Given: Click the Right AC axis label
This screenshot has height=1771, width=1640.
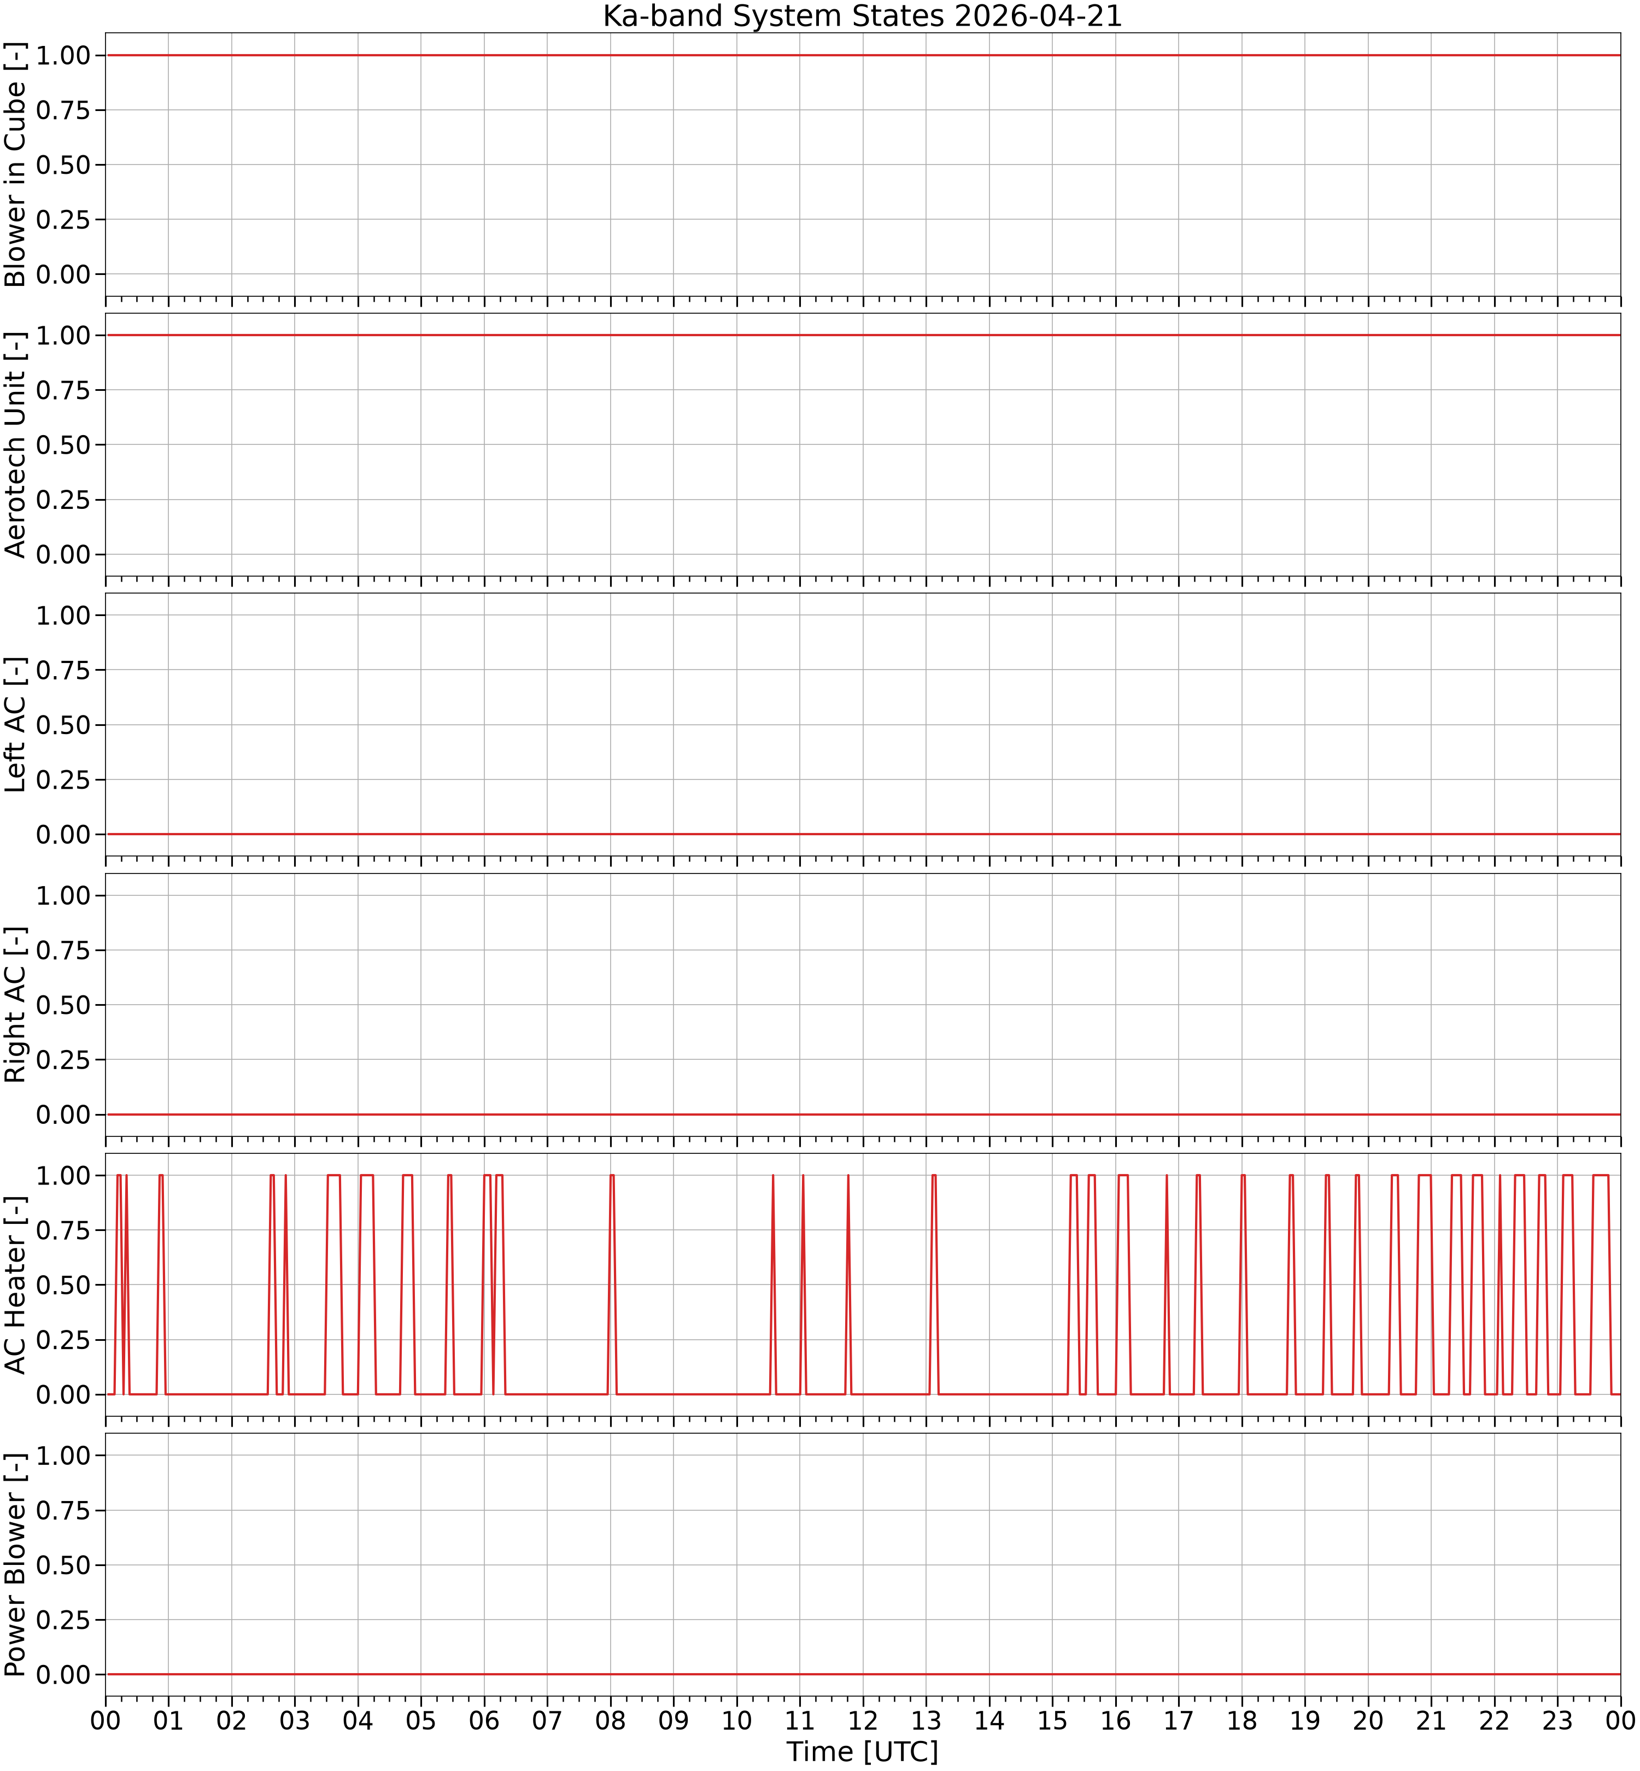Looking at the screenshot, I should [15, 1005].
